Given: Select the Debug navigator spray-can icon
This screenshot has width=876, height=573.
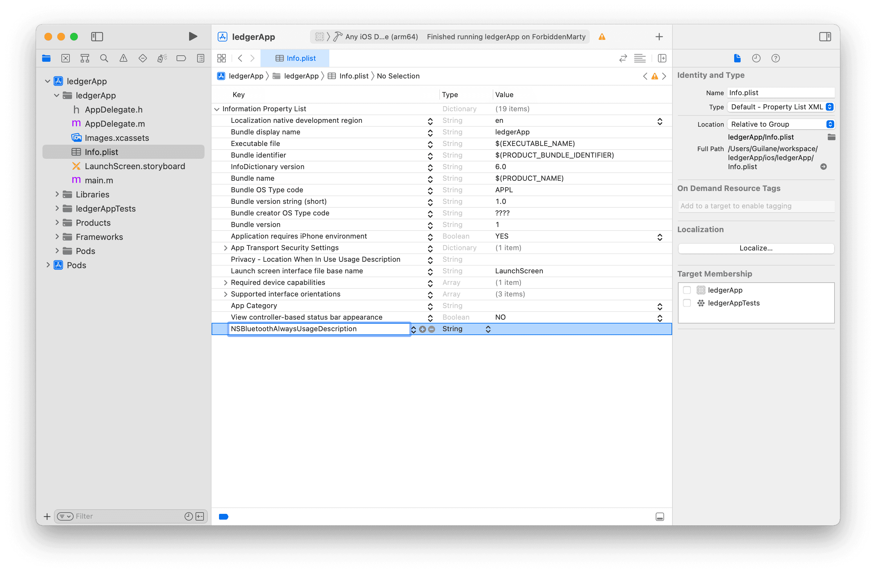Looking at the screenshot, I should pos(161,58).
